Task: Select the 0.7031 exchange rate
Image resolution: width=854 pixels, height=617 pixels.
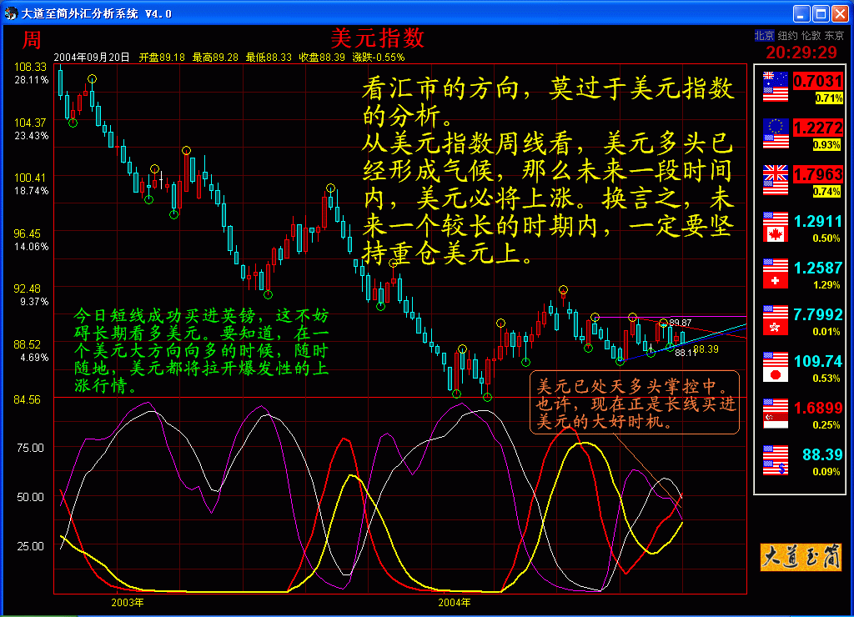Action: click(817, 81)
